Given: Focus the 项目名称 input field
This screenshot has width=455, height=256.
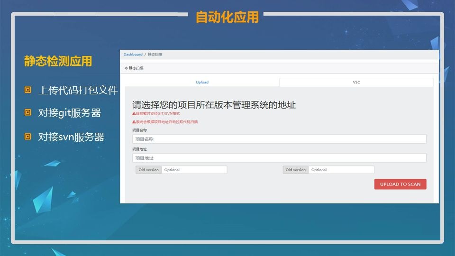Looking at the screenshot, I should coord(279,139).
